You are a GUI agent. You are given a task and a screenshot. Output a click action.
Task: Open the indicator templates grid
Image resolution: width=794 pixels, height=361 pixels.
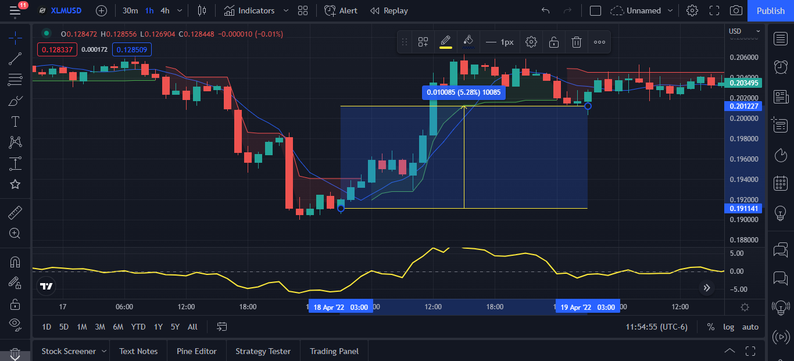pyautogui.click(x=302, y=10)
